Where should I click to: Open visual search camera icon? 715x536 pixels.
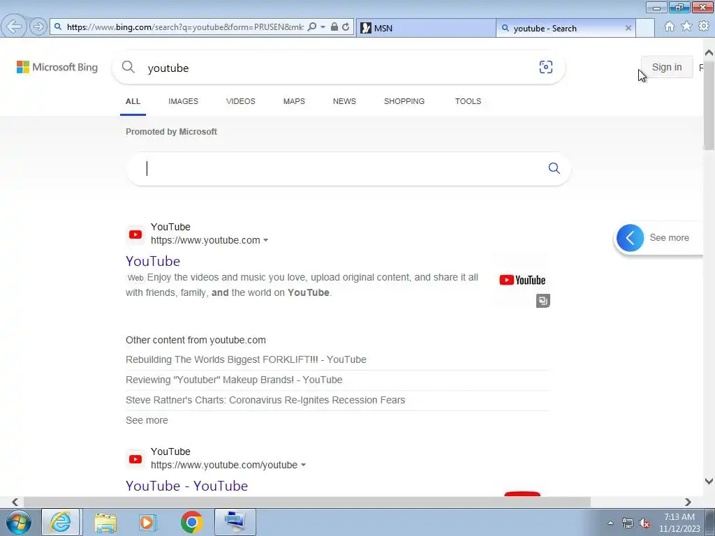[546, 68]
